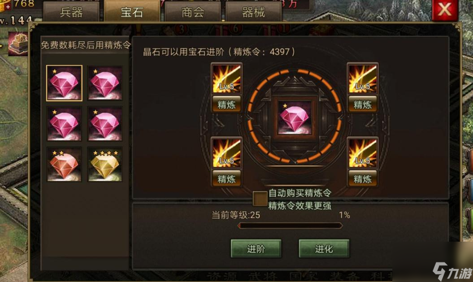Click 精炼 under the bottom-right skill
The image size is (473, 282).
362,178
